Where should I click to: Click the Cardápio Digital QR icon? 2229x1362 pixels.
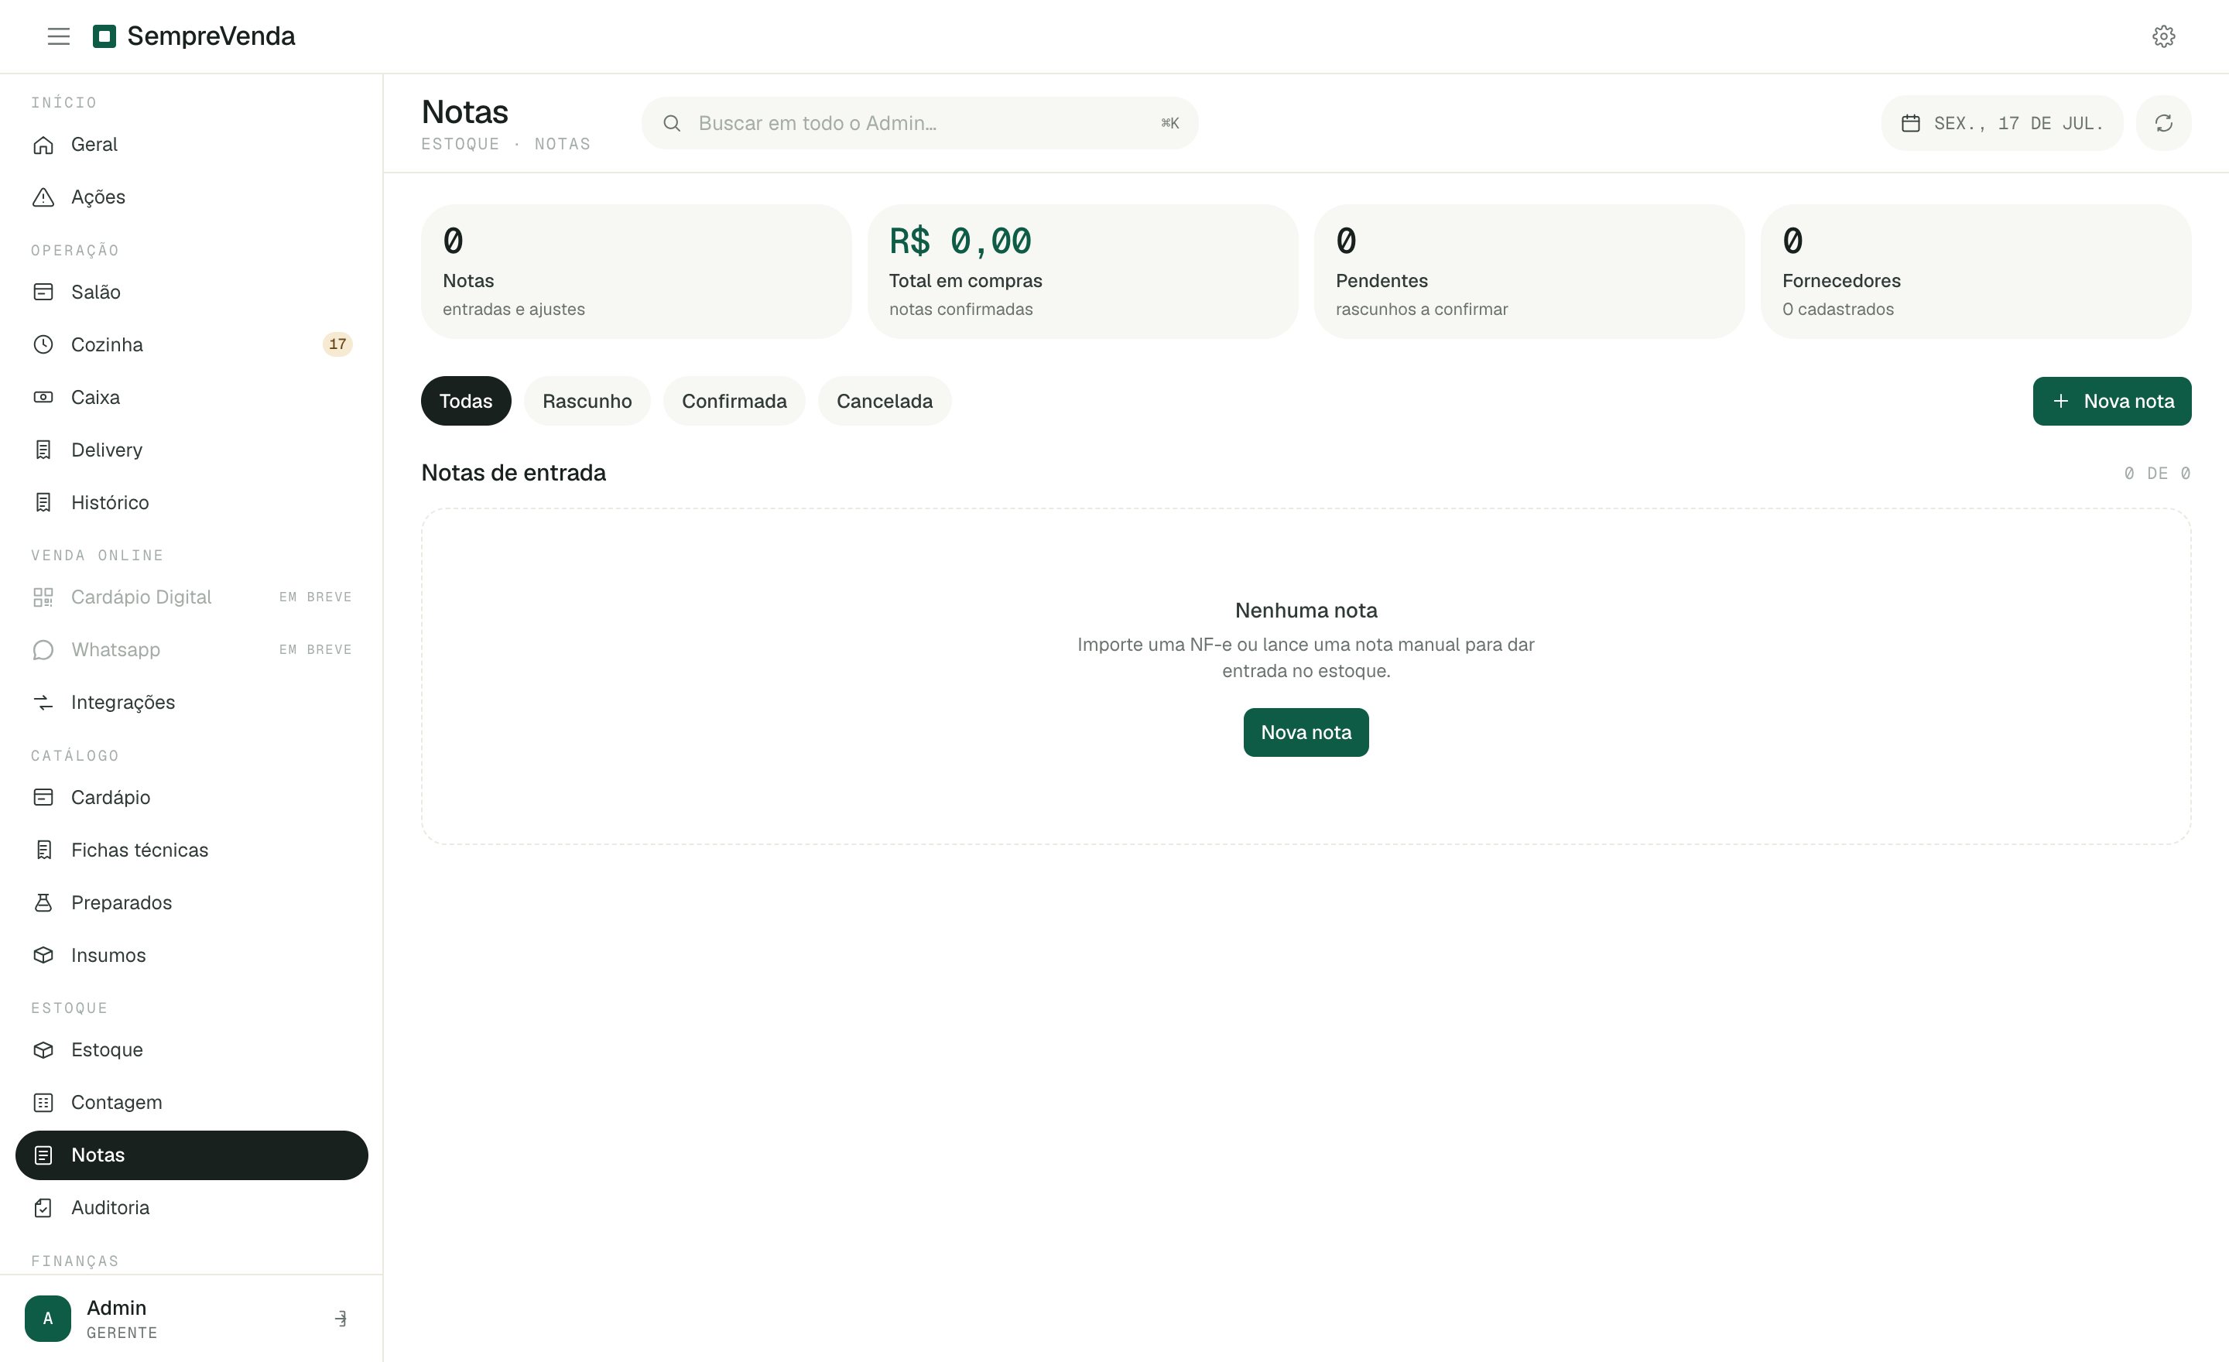tap(43, 597)
